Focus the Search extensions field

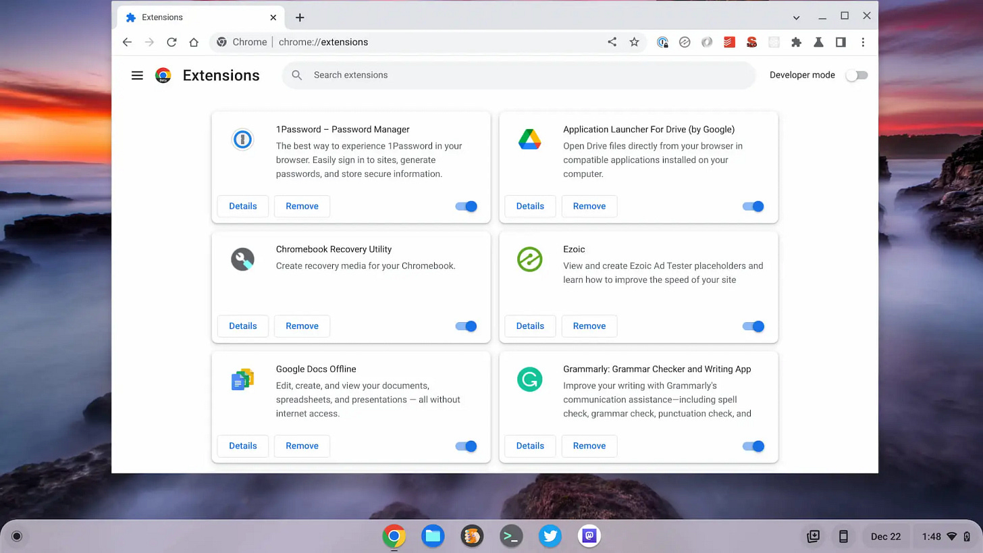[x=519, y=75]
